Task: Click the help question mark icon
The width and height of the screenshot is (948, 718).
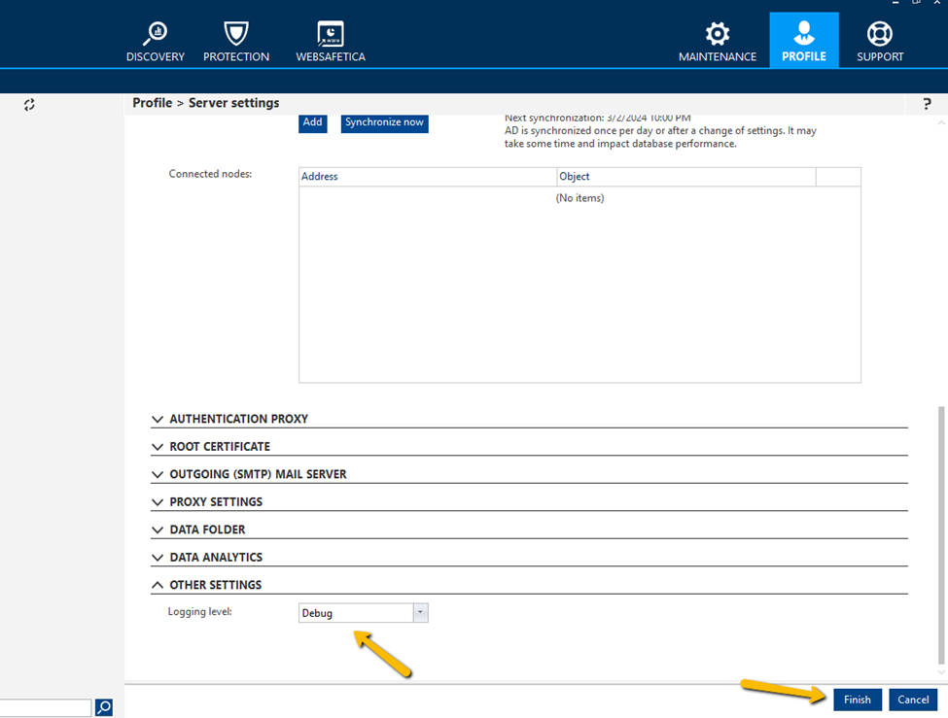Action: click(x=927, y=104)
